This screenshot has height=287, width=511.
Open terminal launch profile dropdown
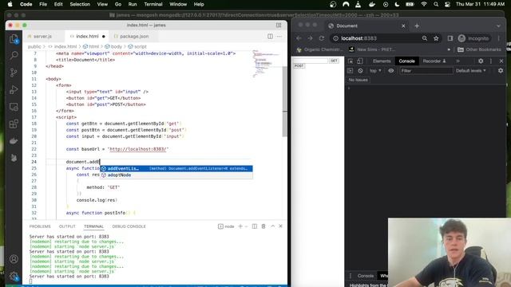247,226
